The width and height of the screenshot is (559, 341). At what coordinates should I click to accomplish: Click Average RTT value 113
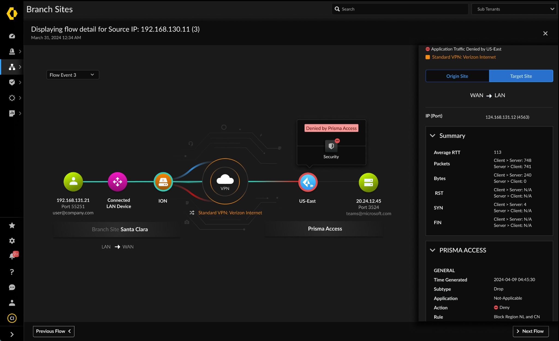coord(497,152)
